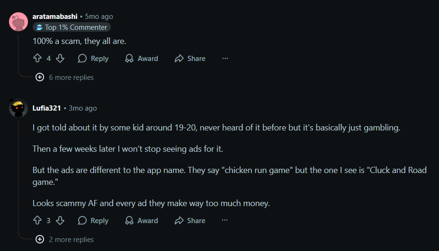Viewport: 439px width, 251px height.
Task: Downvote Lufia321's comment
Action: pyautogui.click(x=60, y=221)
